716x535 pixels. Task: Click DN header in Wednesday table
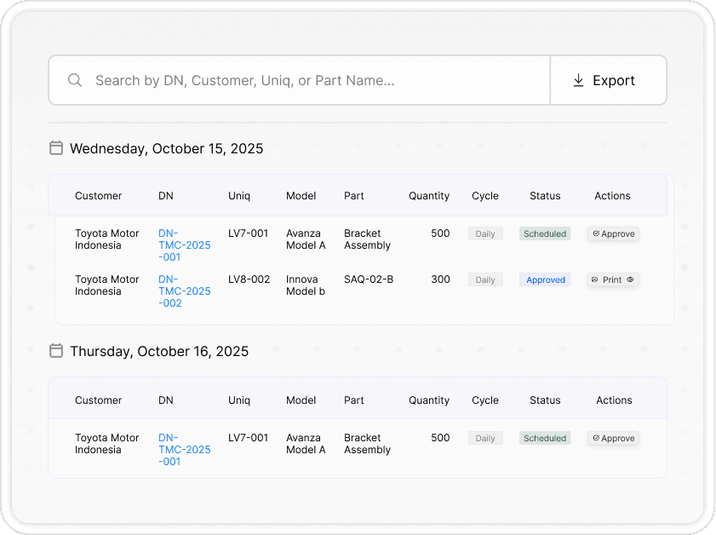166,196
